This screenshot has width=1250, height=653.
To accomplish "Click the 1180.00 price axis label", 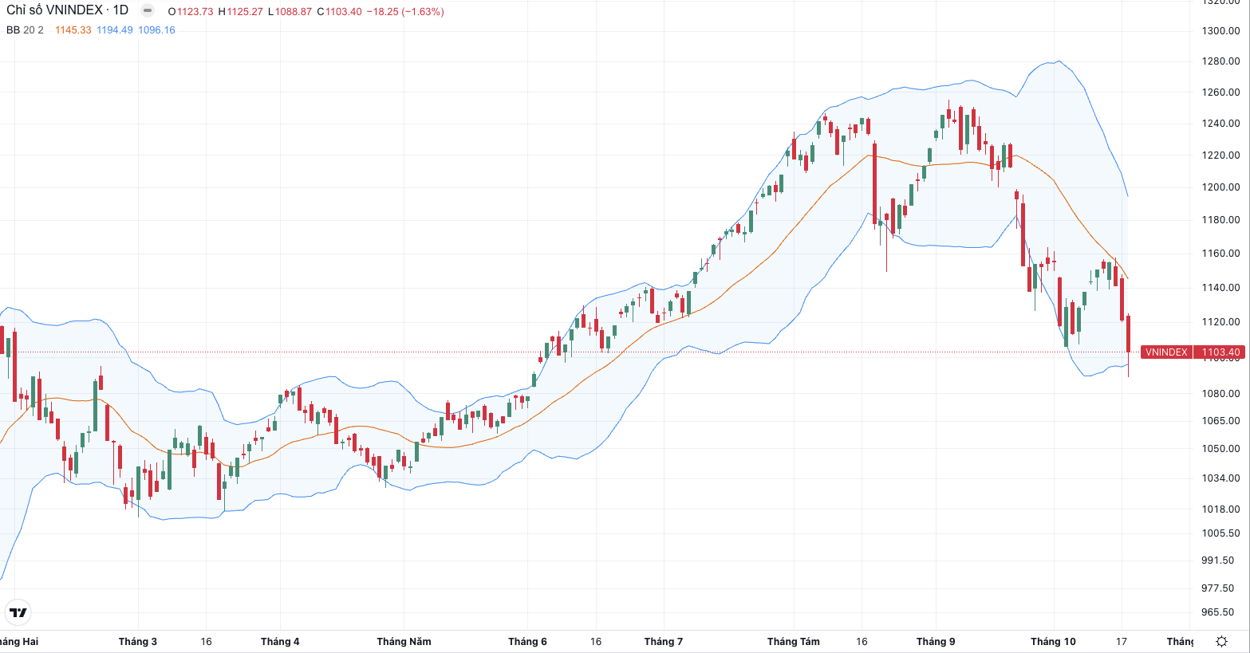I will tap(1220, 220).
